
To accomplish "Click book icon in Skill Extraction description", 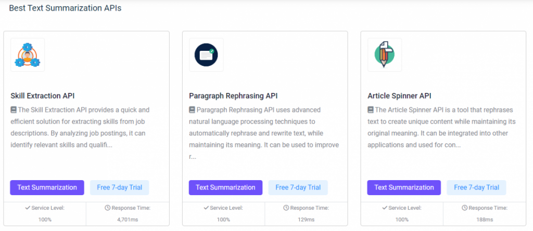I will click(14, 110).
